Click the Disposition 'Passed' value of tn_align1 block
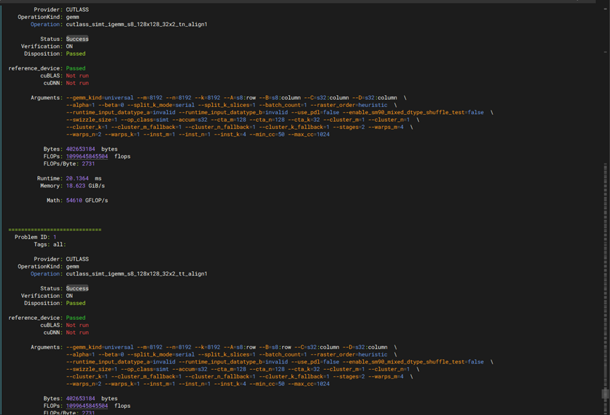The height and width of the screenshot is (415, 610). pyautogui.click(x=75, y=54)
